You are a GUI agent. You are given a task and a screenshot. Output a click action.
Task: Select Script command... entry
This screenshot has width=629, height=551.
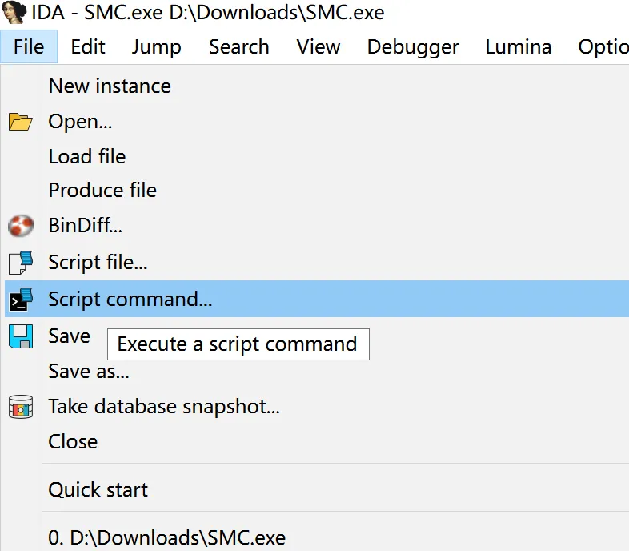[x=317, y=300]
